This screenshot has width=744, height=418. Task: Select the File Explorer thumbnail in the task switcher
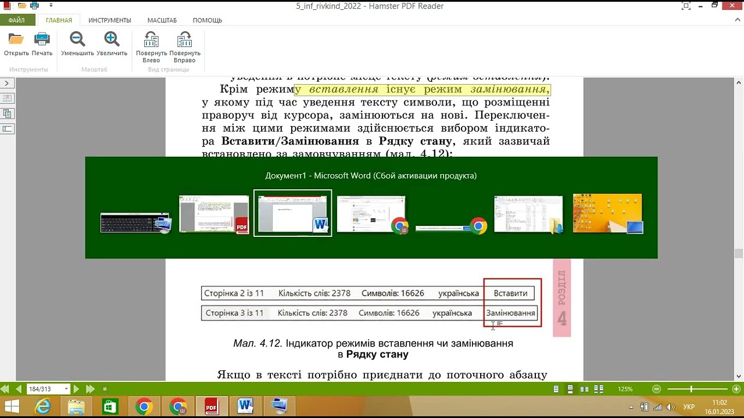(528, 214)
